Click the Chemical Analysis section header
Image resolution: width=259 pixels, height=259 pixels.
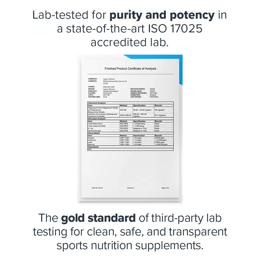(97, 103)
